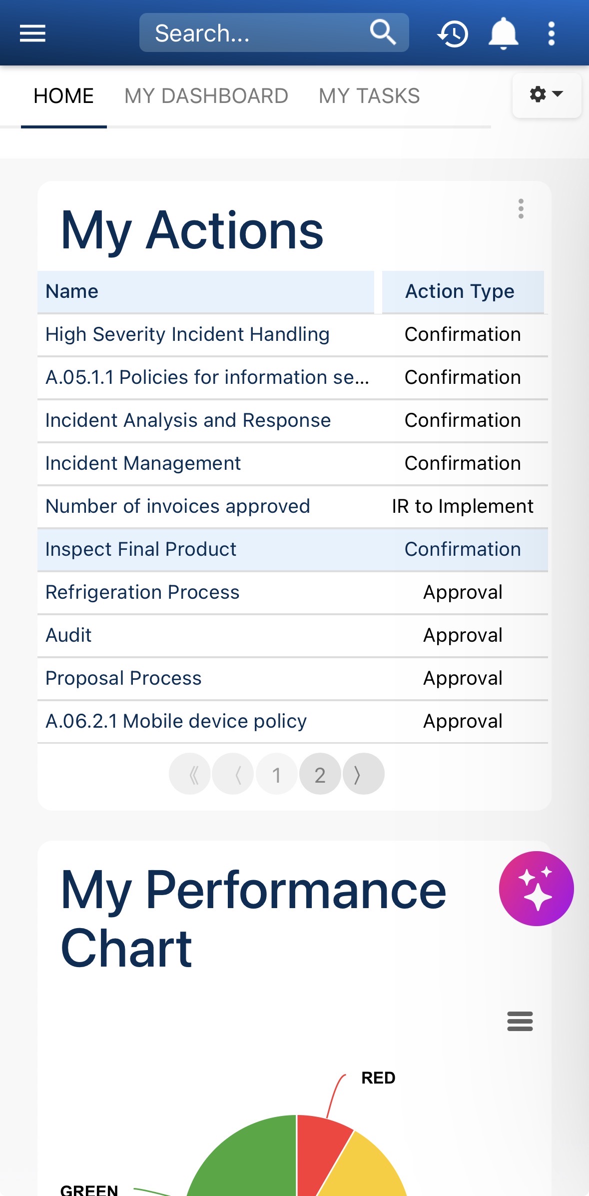Open the recent history clock icon
Image resolution: width=589 pixels, height=1196 pixels.
point(453,34)
